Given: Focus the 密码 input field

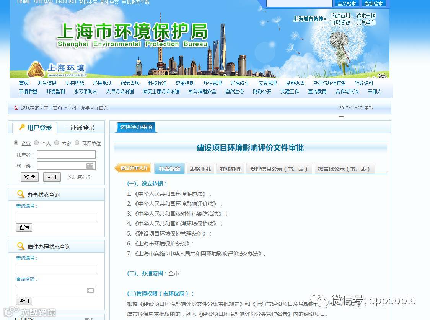Looking at the screenshot, I should click(66, 166).
